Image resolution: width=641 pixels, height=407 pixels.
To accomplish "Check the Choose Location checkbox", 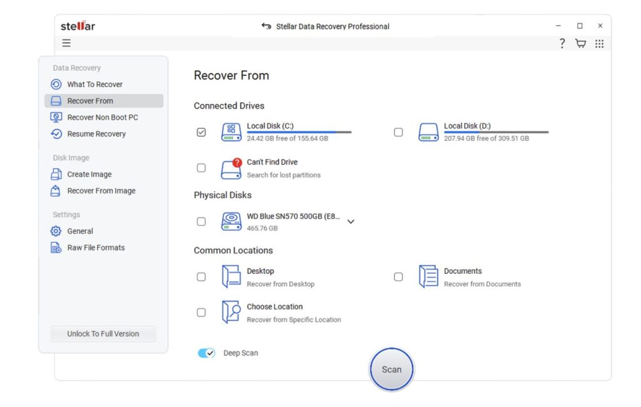I will (201, 312).
